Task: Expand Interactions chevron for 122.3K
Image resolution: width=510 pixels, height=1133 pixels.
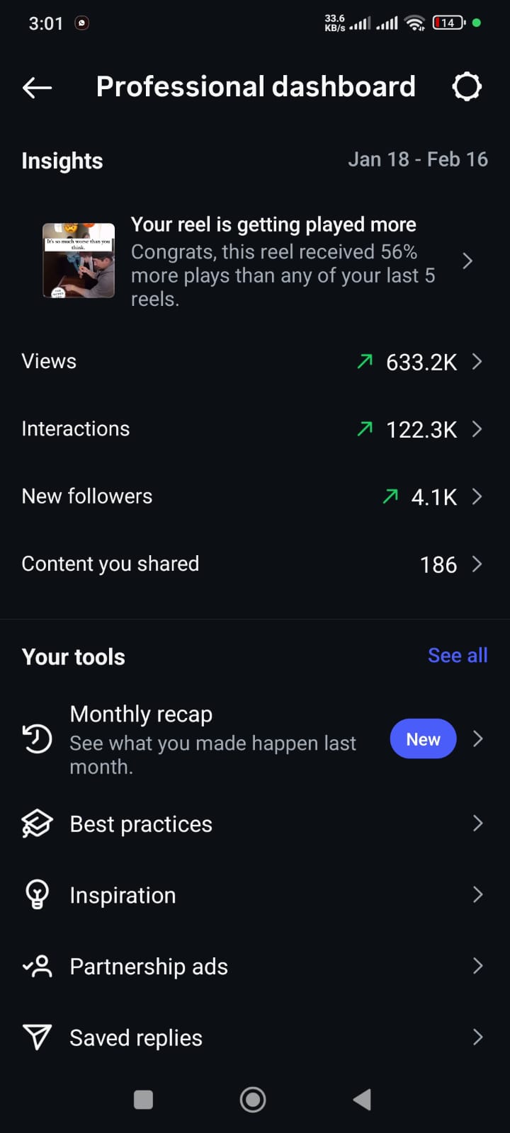Action: (477, 429)
